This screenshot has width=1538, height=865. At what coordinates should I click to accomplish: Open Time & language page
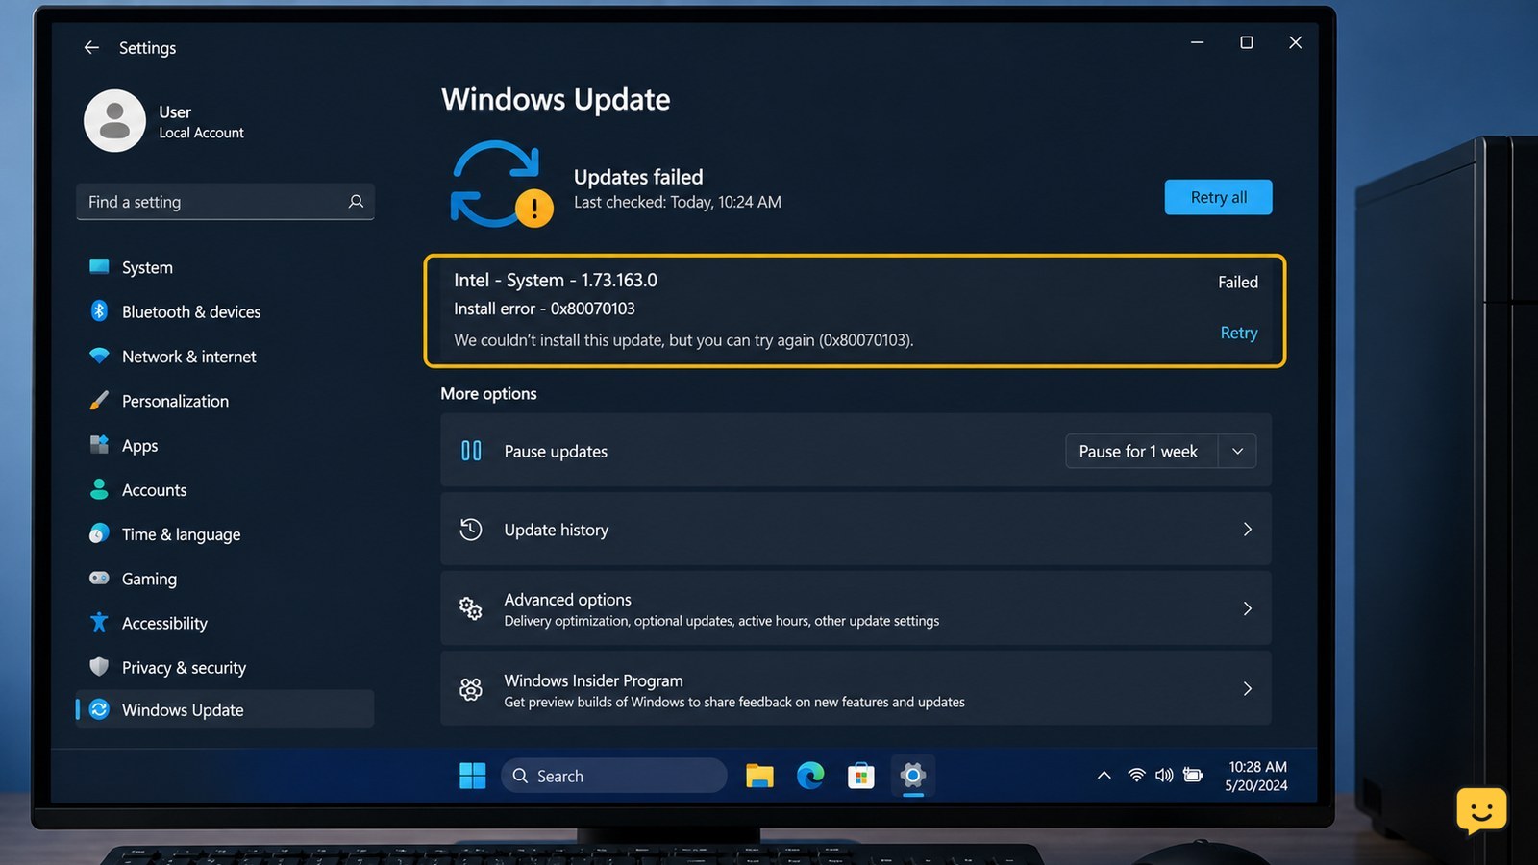(x=225, y=534)
